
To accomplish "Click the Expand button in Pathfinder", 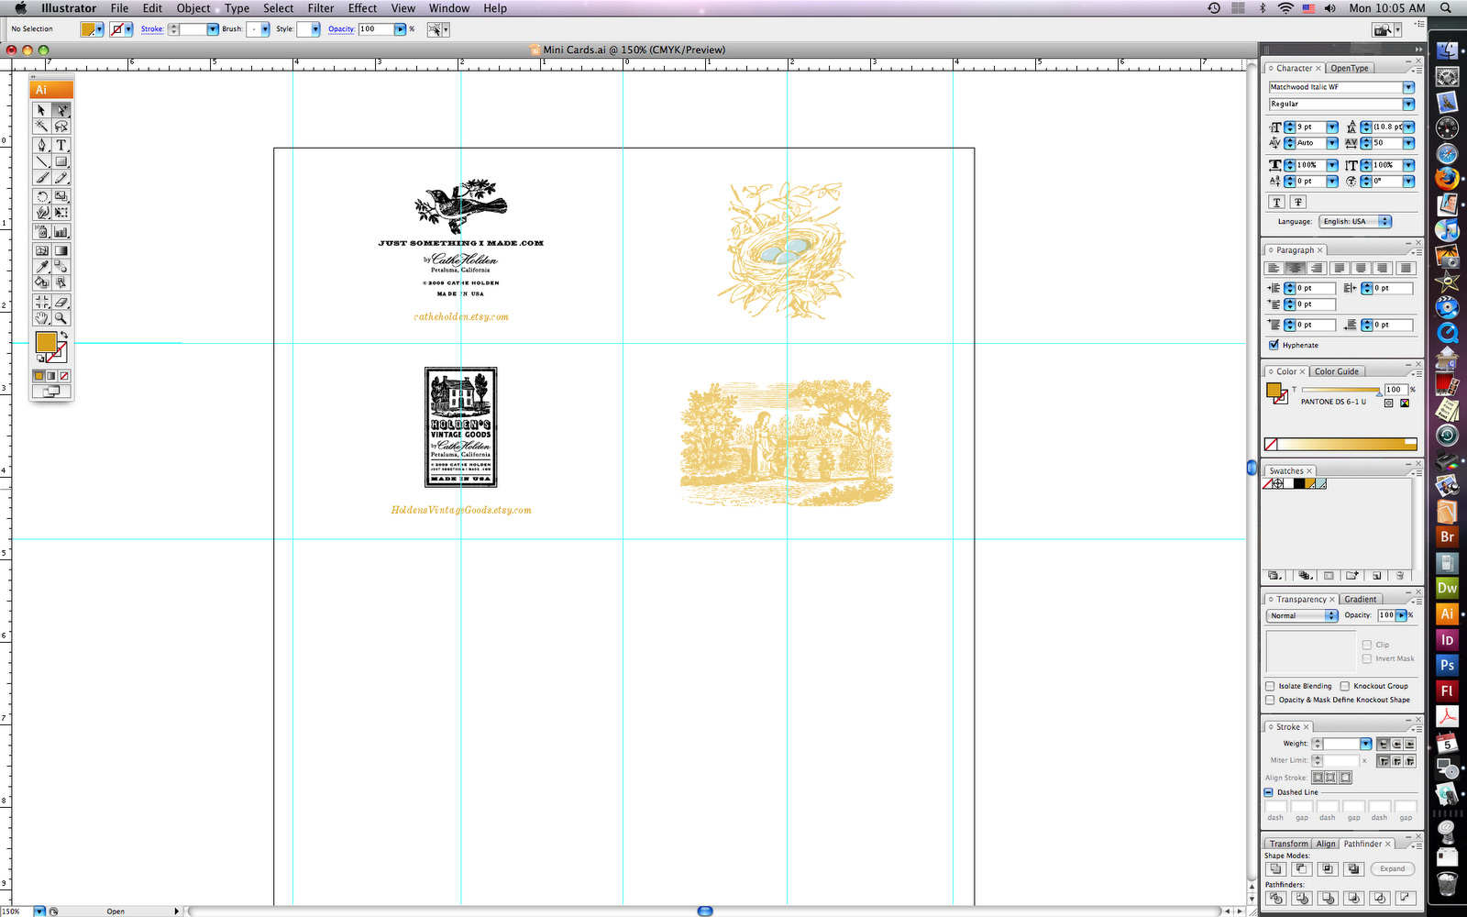I will pos(1393,868).
